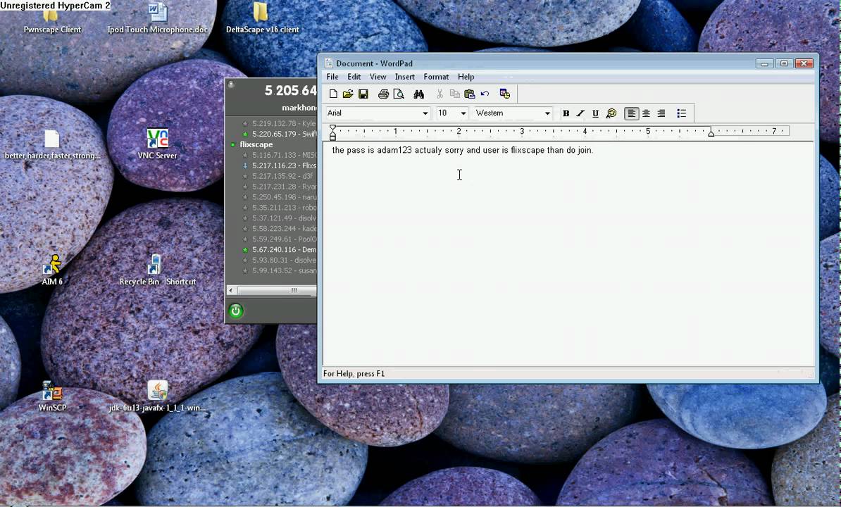The height and width of the screenshot is (507, 841).
Task: Click the Copy icon in WordPad toolbar
Action: (x=454, y=94)
